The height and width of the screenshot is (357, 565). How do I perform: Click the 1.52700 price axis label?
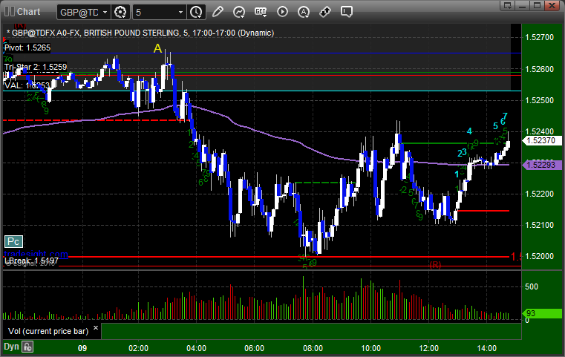tap(539, 37)
